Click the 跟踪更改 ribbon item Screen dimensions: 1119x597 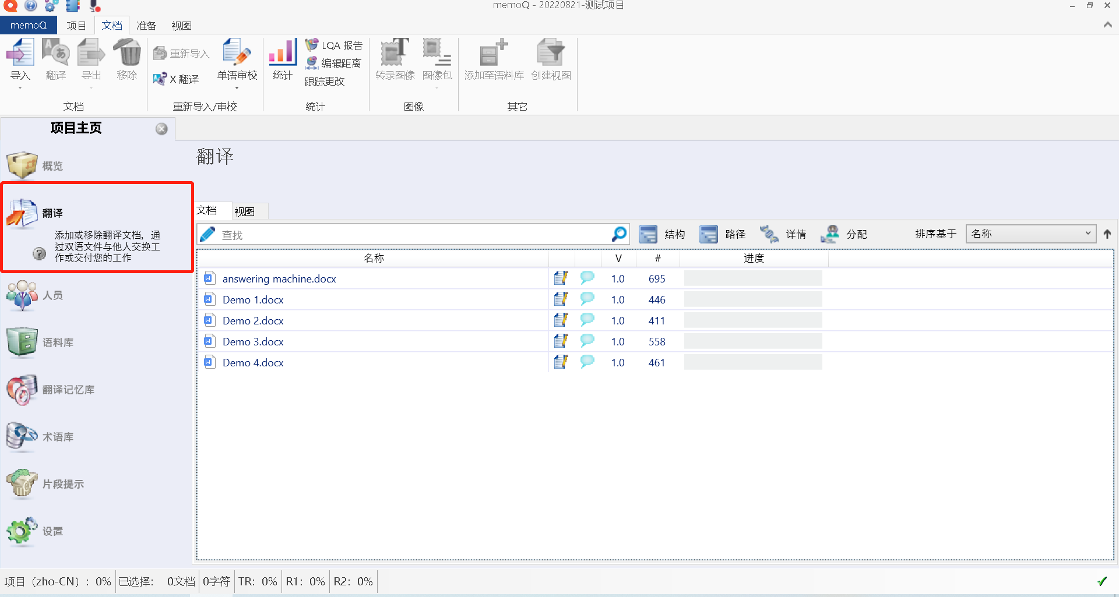pos(325,82)
